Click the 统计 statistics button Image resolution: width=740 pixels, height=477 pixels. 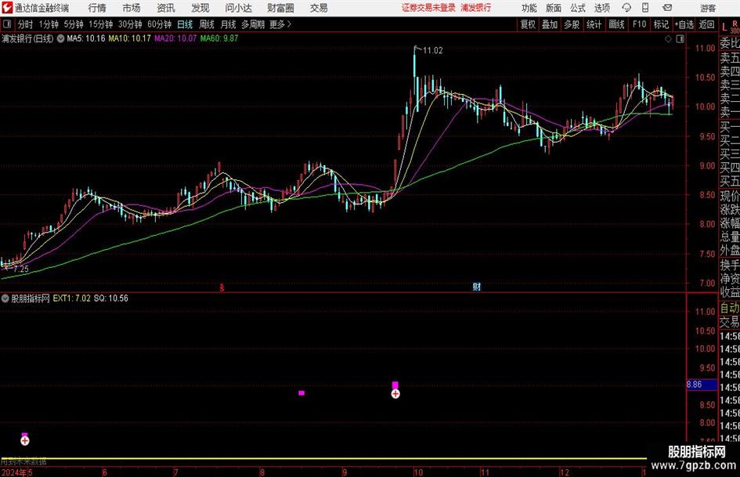(594, 24)
